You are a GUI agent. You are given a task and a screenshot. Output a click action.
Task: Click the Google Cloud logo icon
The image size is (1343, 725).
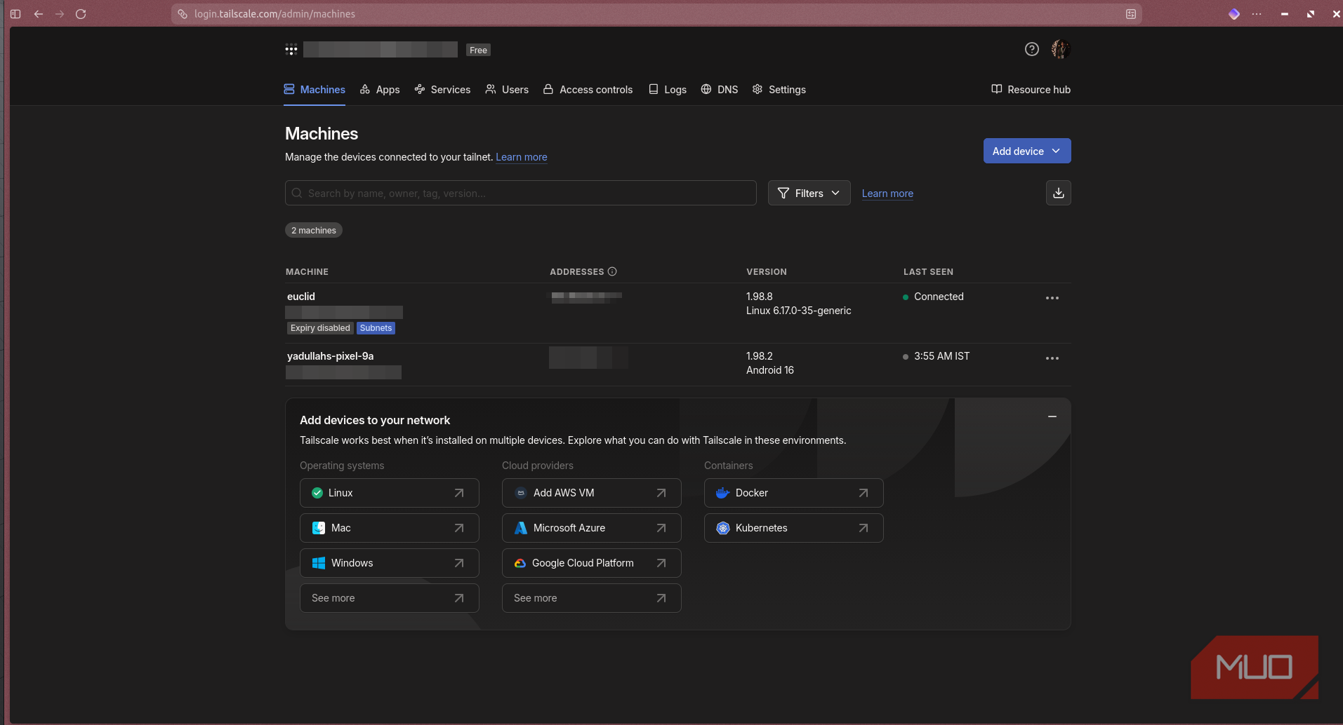point(520,563)
